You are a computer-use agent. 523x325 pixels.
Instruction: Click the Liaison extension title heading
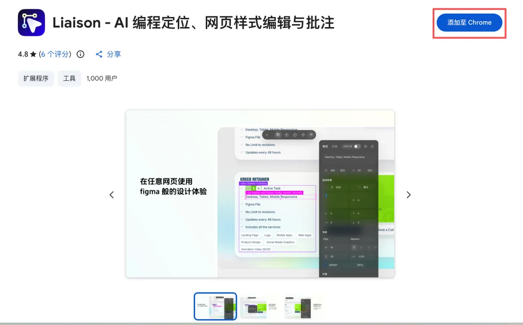point(193,23)
